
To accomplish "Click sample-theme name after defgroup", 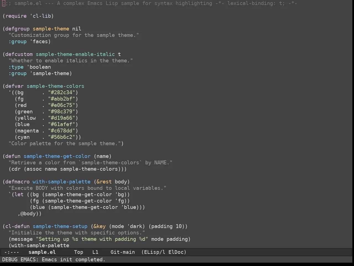I will pos(51,29).
